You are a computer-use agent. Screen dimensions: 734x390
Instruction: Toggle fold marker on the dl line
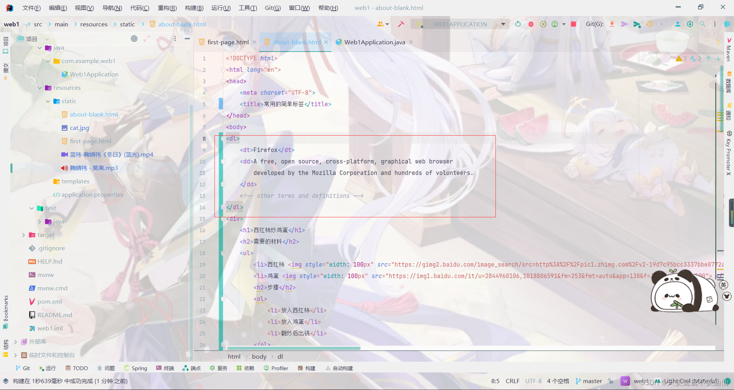(x=223, y=139)
